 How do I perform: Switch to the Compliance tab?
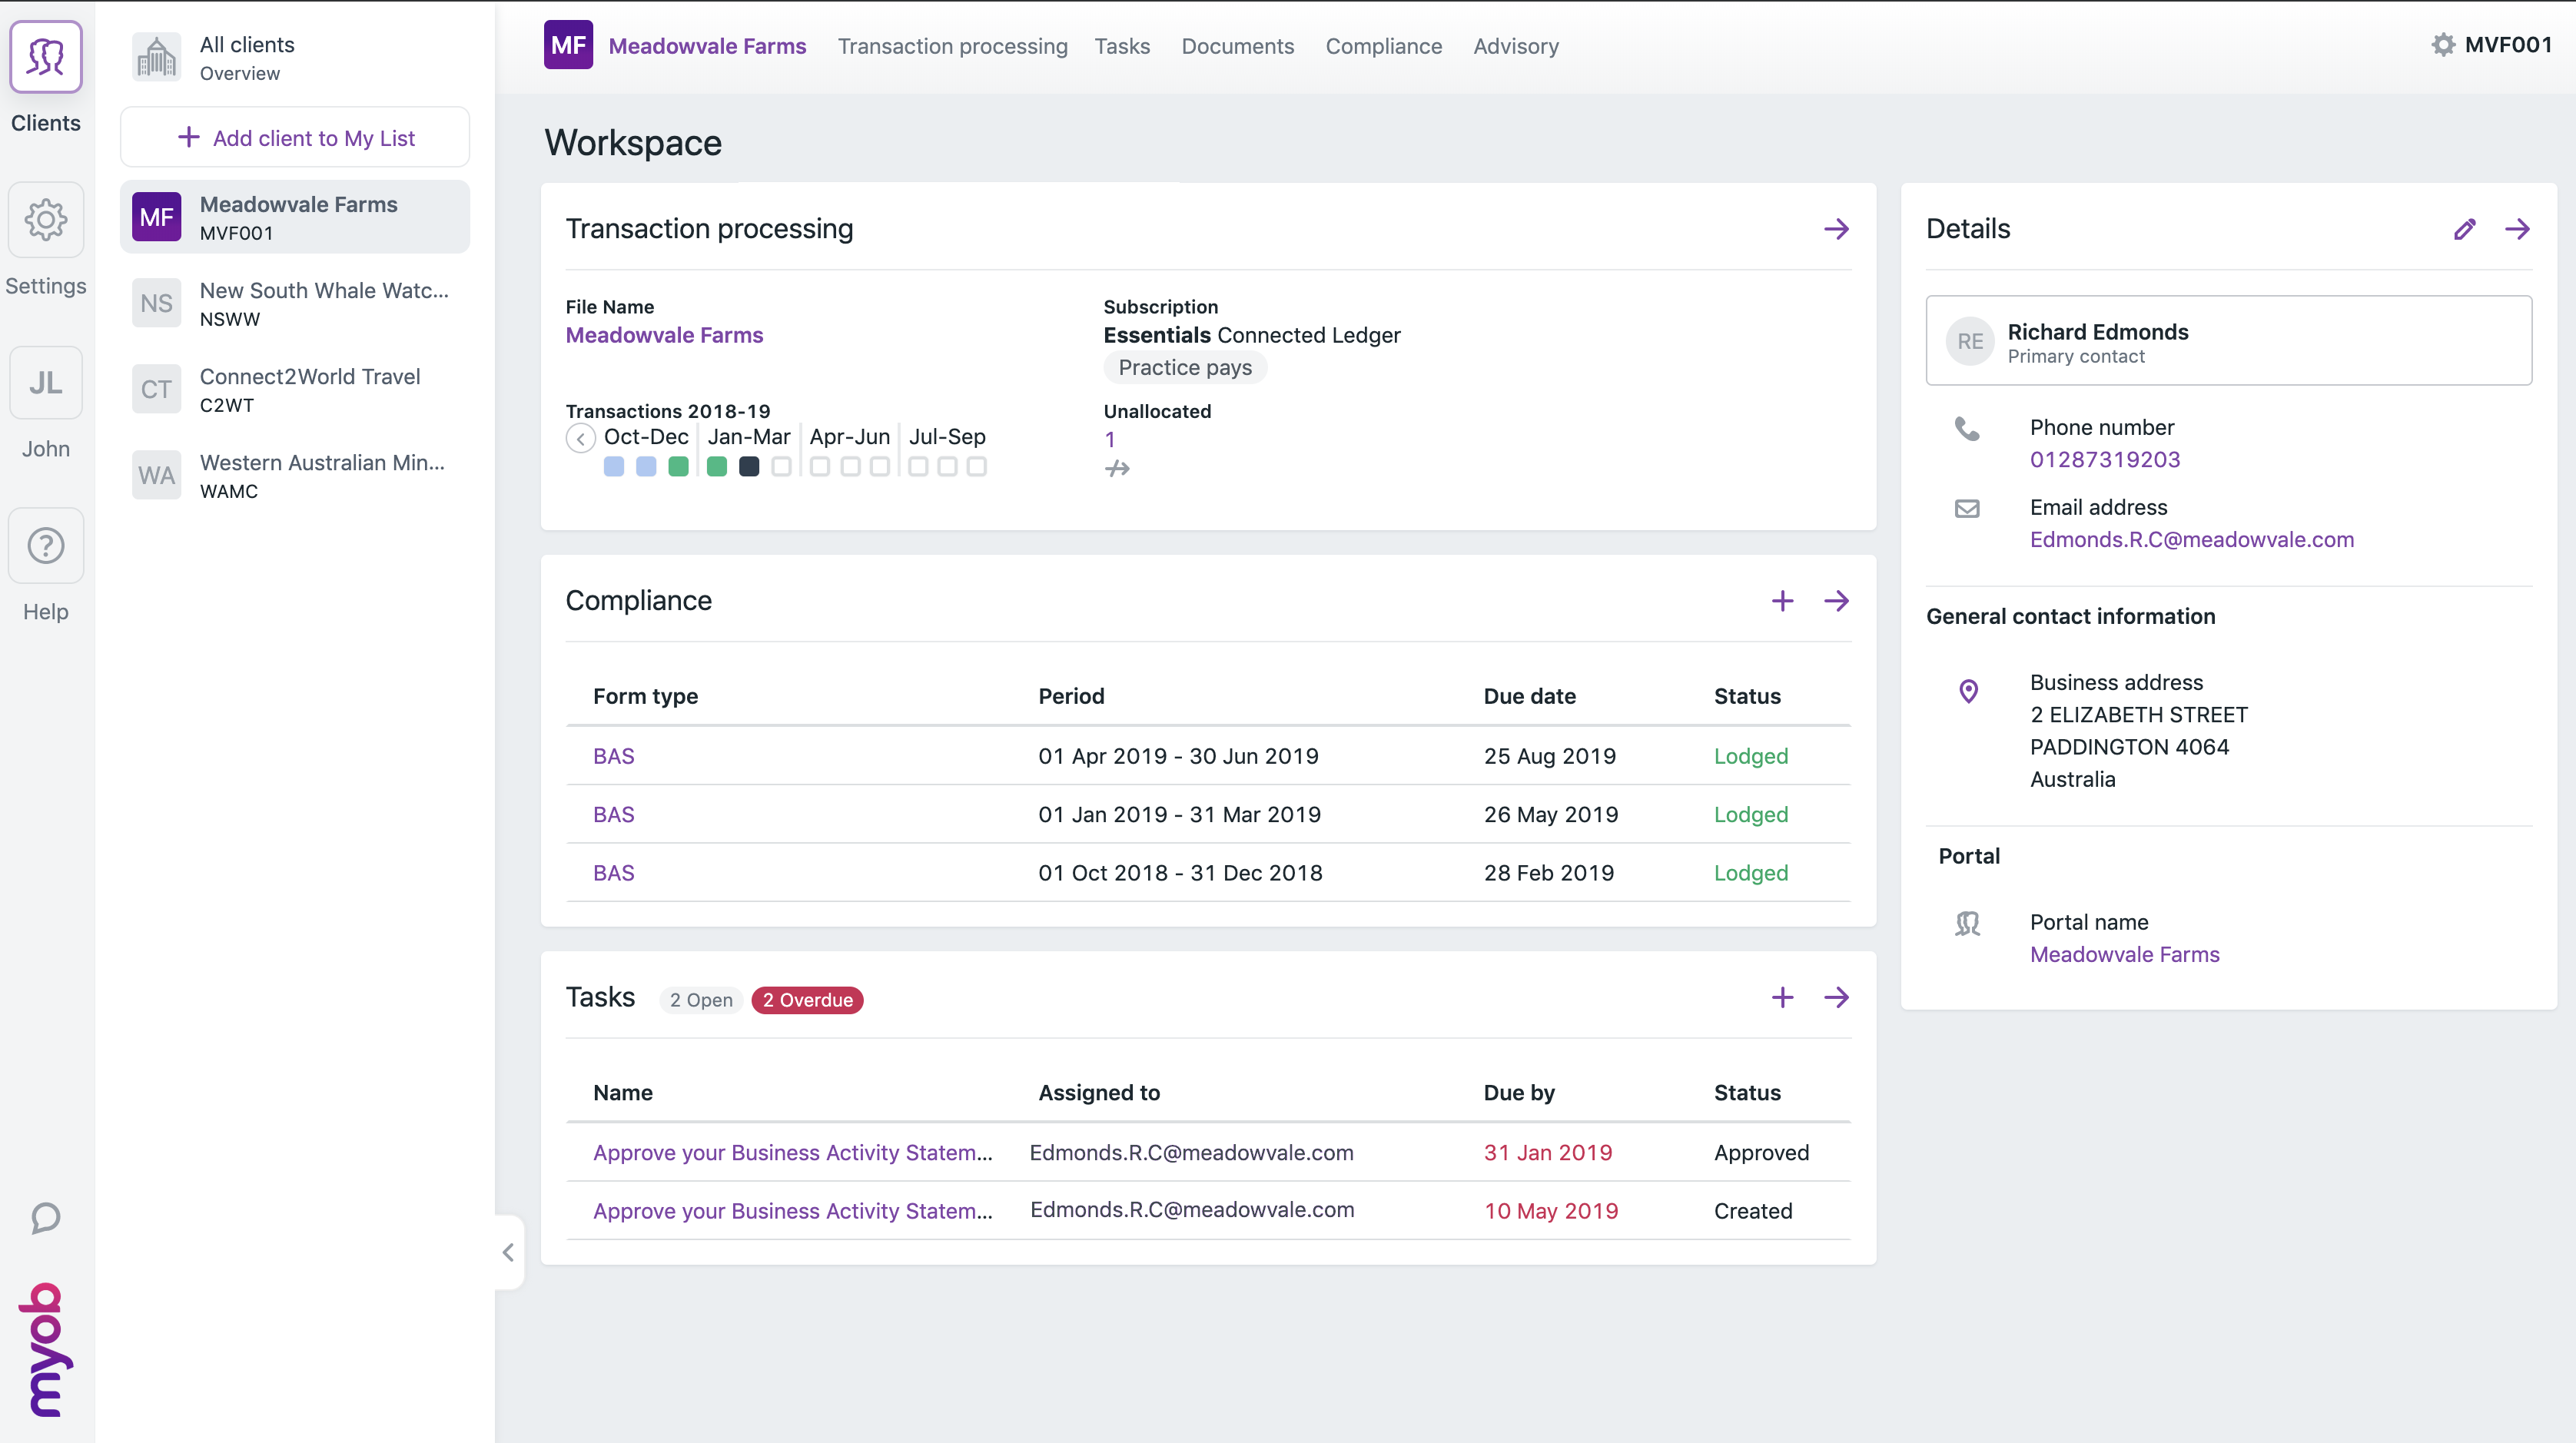[1383, 46]
